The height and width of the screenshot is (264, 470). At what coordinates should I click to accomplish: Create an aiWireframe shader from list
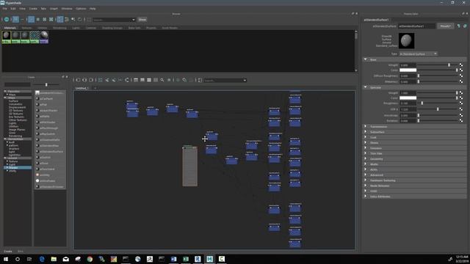click(48, 181)
